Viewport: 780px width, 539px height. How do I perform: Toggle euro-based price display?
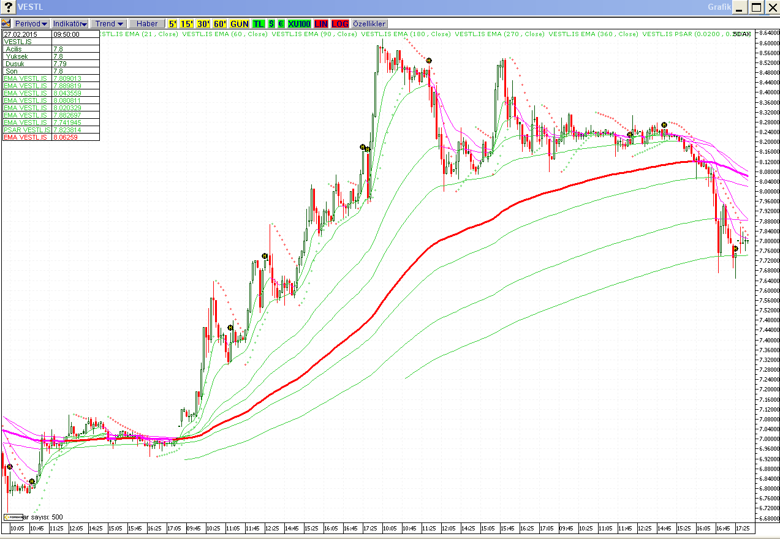[281, 23]
